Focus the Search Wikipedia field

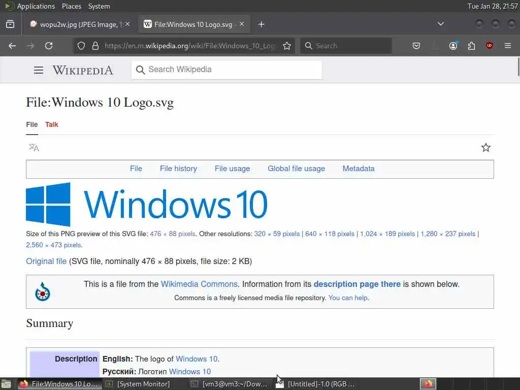[x=226, y=70]
